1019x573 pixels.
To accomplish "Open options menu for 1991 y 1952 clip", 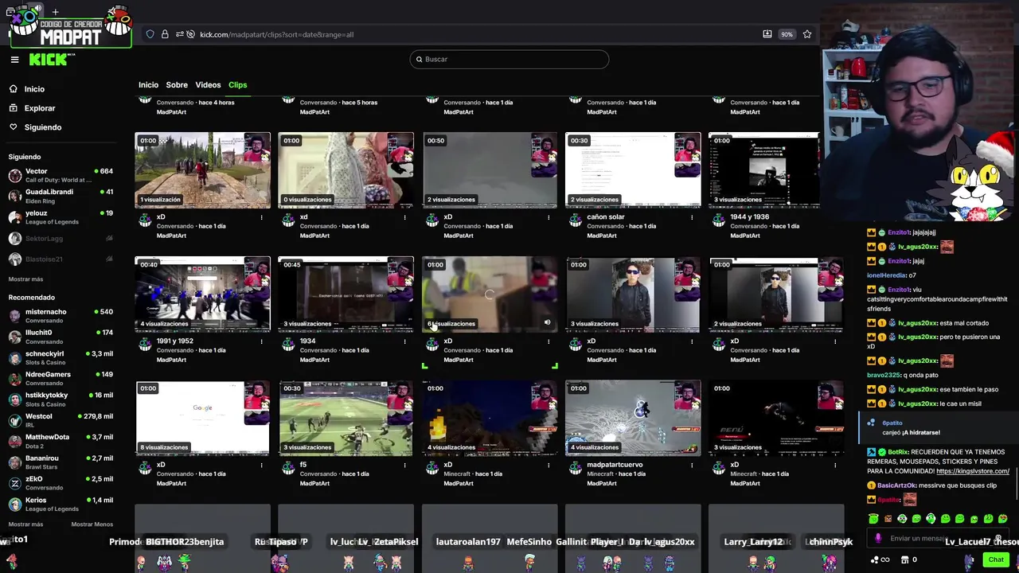I will coord(262,341).
